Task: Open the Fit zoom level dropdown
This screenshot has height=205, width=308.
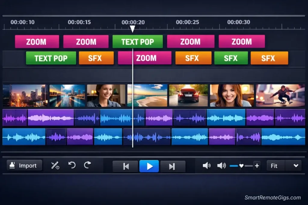Action: pos(275,165)
